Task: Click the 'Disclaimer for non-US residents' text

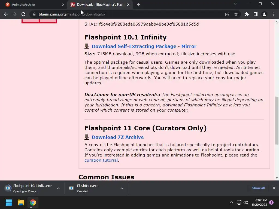Action: (x=122, y=94)
